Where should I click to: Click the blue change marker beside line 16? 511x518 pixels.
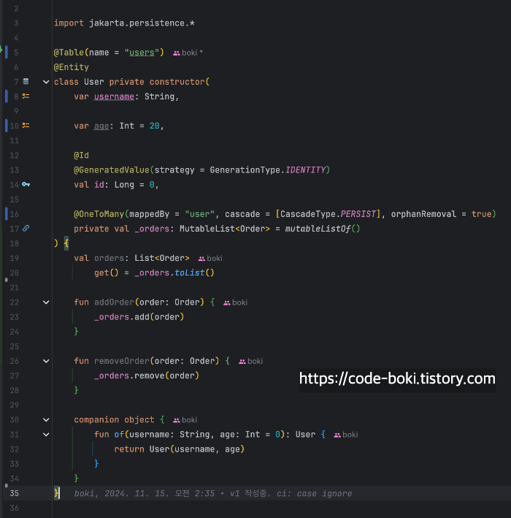(x=7, y=214)
